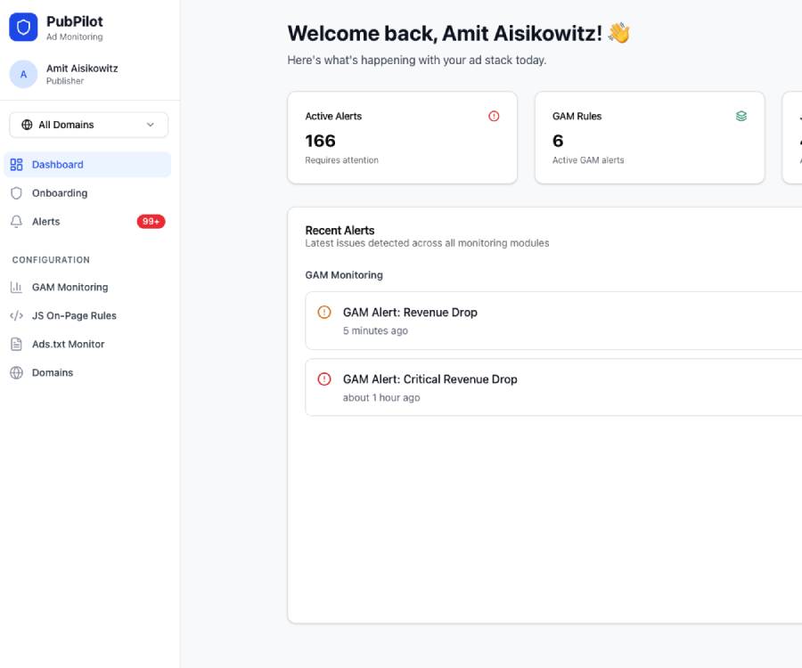Go to GAM Monitoring configuration page
Viewport: 802px width, 668px height.
tap(70, 288)
